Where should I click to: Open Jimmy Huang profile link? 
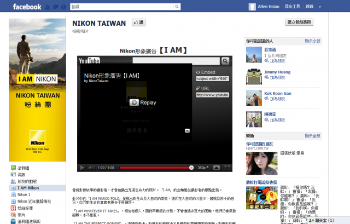coord(277,72)
